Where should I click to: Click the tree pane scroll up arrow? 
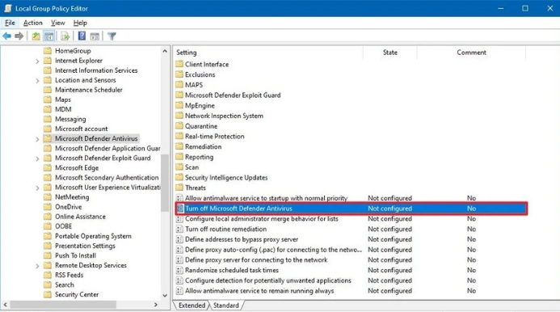click(x=165, y=51)
